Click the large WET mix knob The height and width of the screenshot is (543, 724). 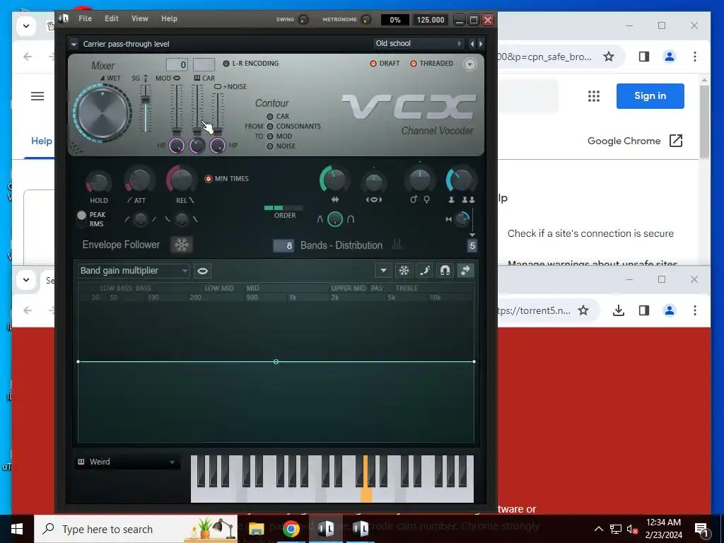pos(103,113)
